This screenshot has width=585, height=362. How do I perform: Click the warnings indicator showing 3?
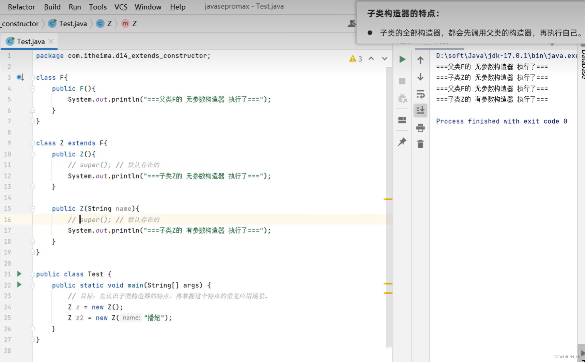coord(355,59)
